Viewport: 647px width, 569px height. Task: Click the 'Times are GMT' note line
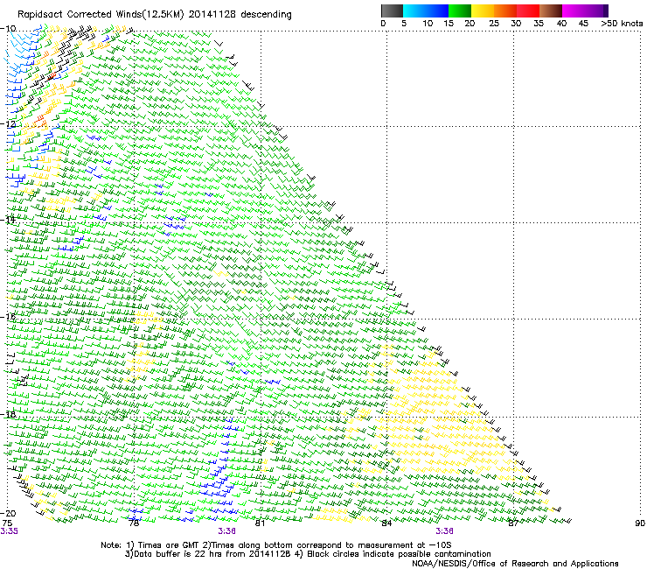276,545
